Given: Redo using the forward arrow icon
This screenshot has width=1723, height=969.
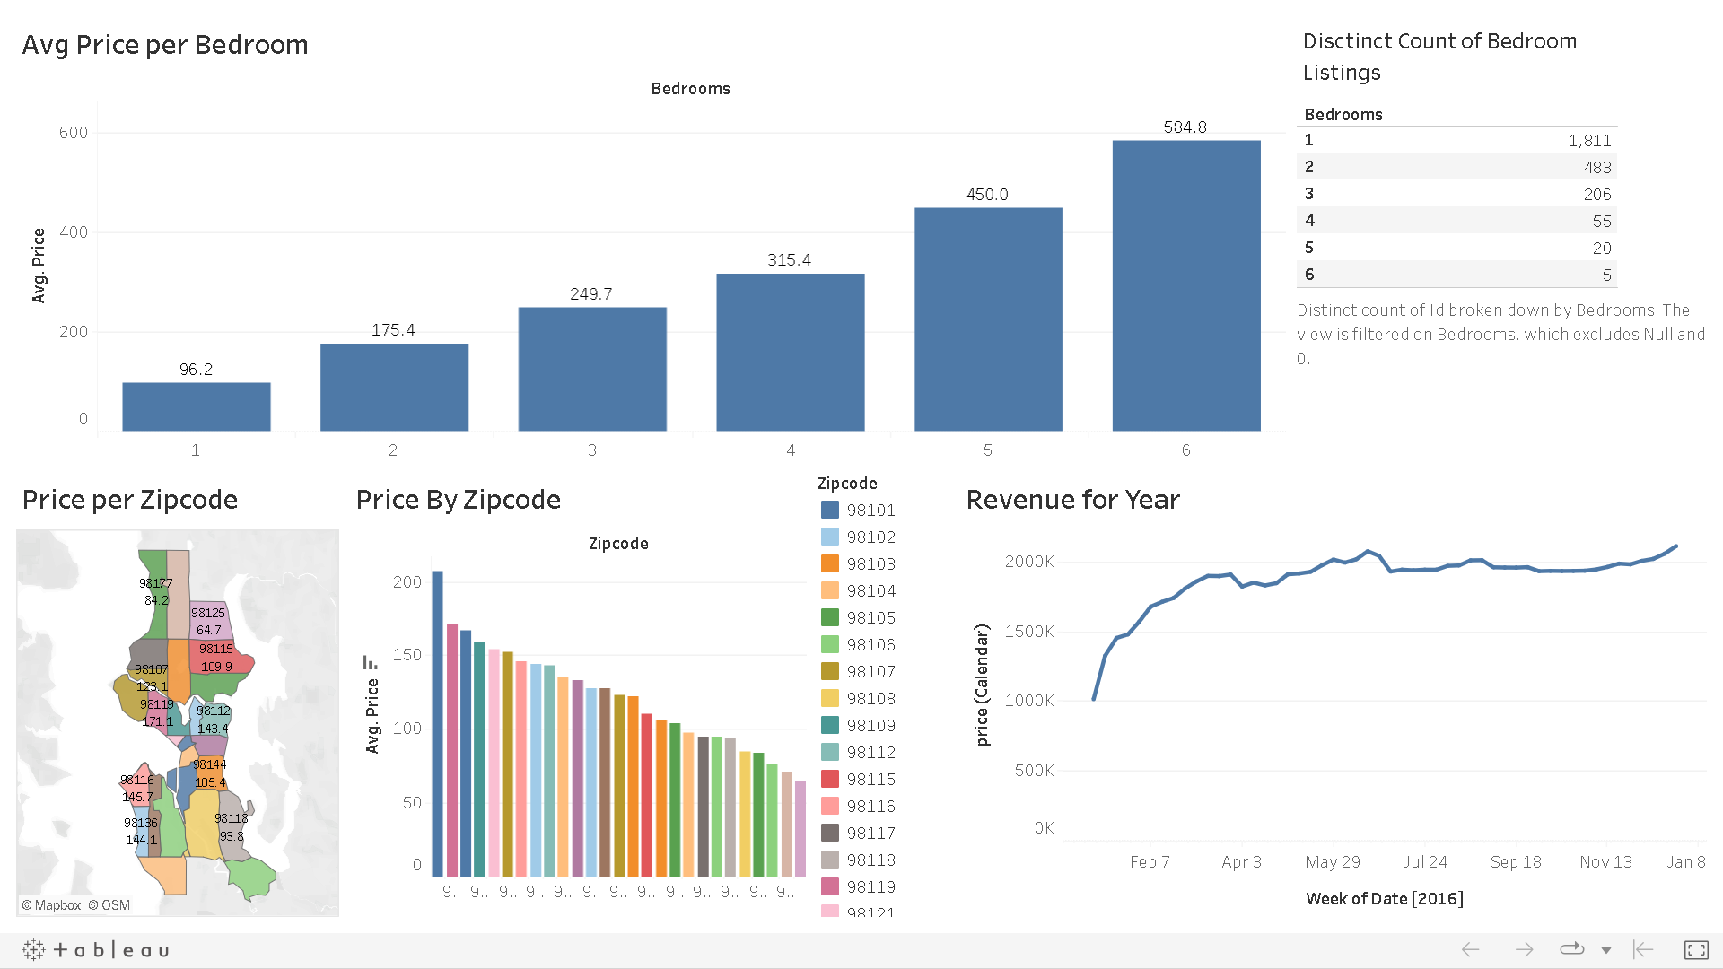Looking at the screenshot, I should [1525, 948].
